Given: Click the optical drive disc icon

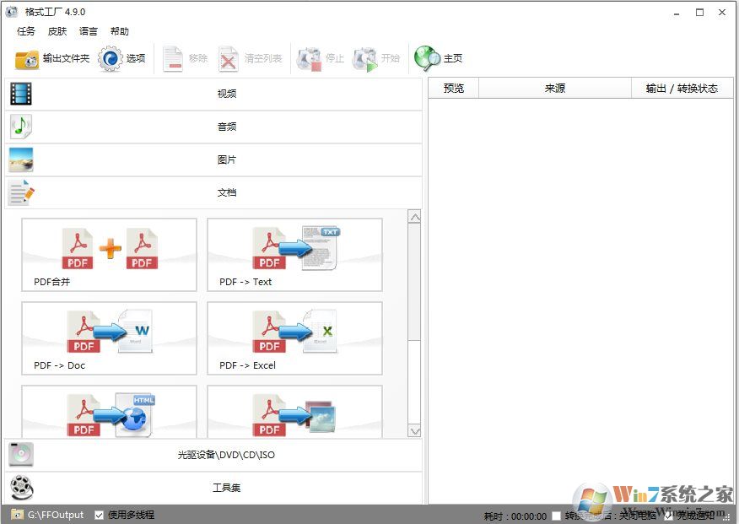Looking at the screenshot, I should tap(21, 455).
